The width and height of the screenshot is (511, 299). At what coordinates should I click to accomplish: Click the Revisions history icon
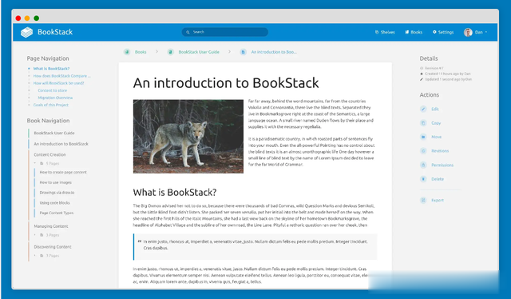coord(423,151)
